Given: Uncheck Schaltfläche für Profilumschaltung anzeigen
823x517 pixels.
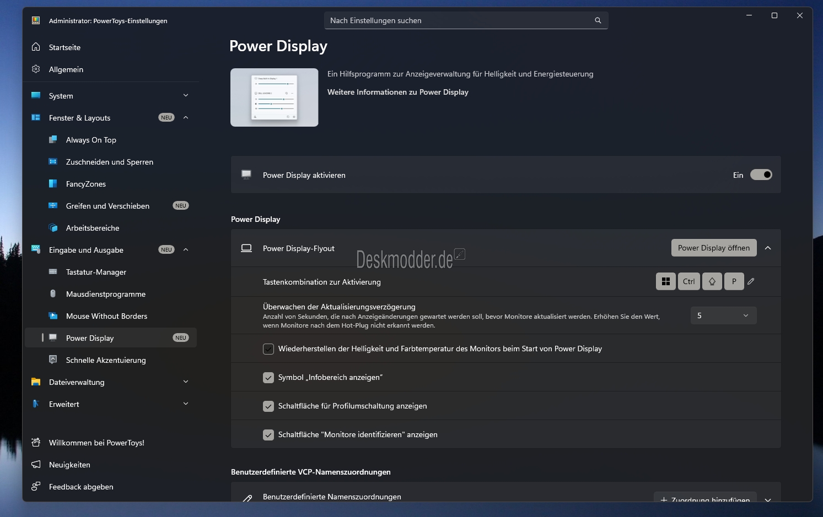Looking at the screenshot, I should point(268,406).
